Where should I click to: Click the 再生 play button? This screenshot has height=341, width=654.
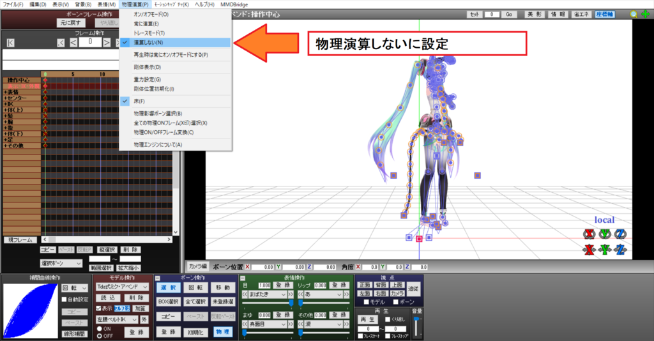[368, 319]
